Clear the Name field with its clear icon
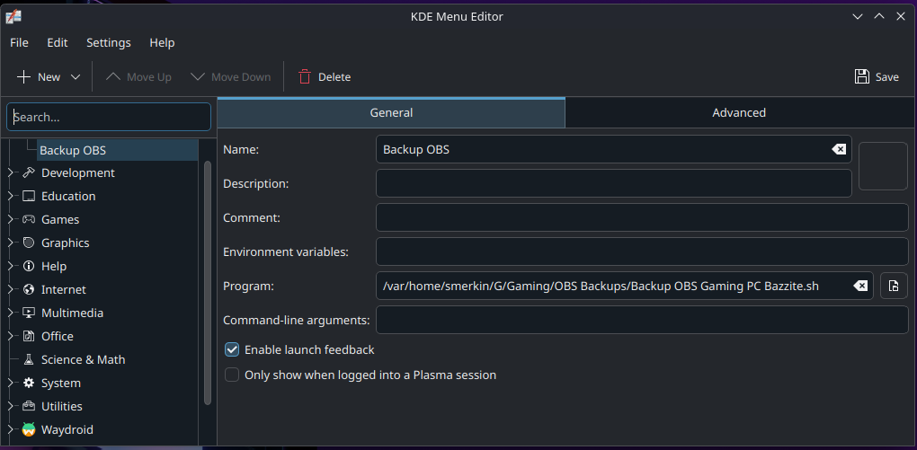The image size is (917, 450). tap(838, 149)
